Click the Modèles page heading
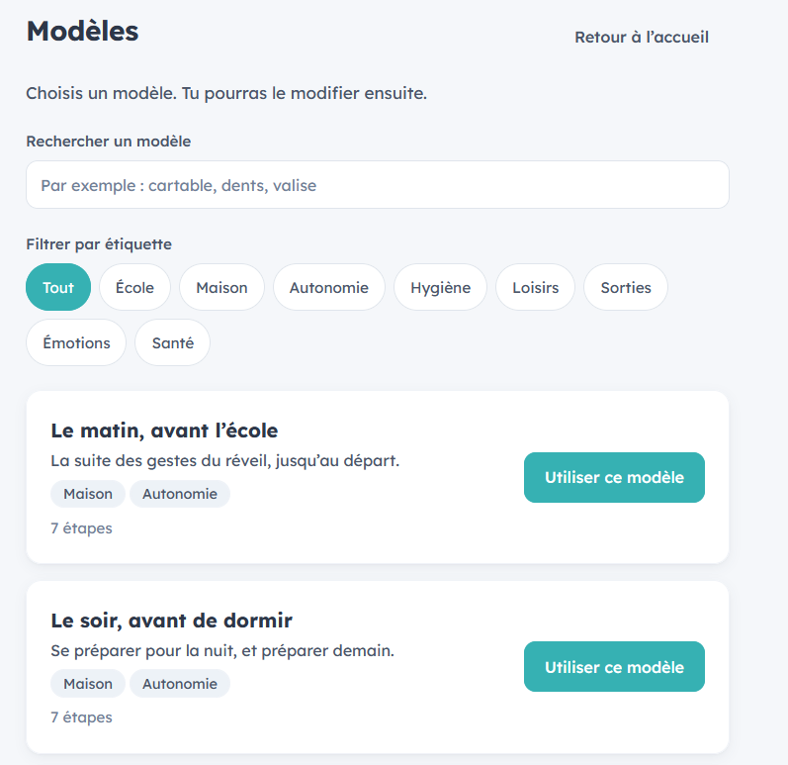Screen dimensions: 788x765 tap(82, 32)
